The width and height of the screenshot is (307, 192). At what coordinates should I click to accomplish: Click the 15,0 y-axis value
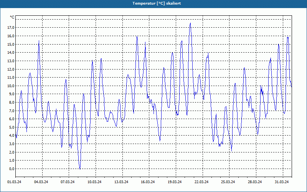click(x=11, y=44)
